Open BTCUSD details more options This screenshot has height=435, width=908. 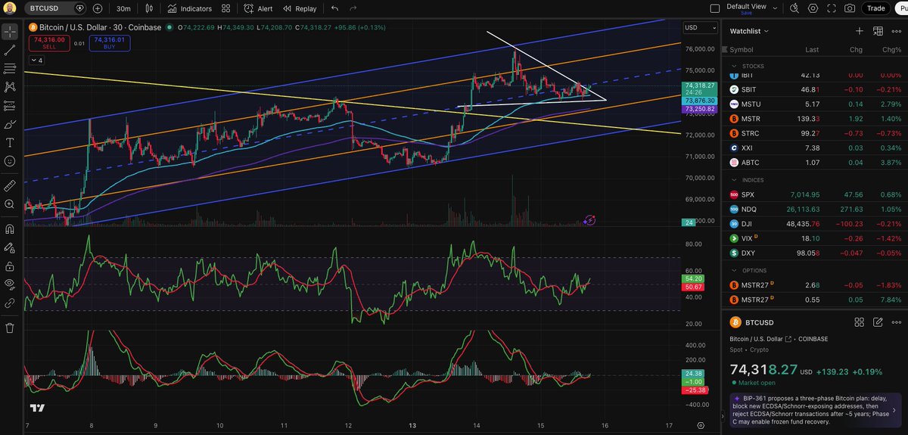[x=897, y=322]
